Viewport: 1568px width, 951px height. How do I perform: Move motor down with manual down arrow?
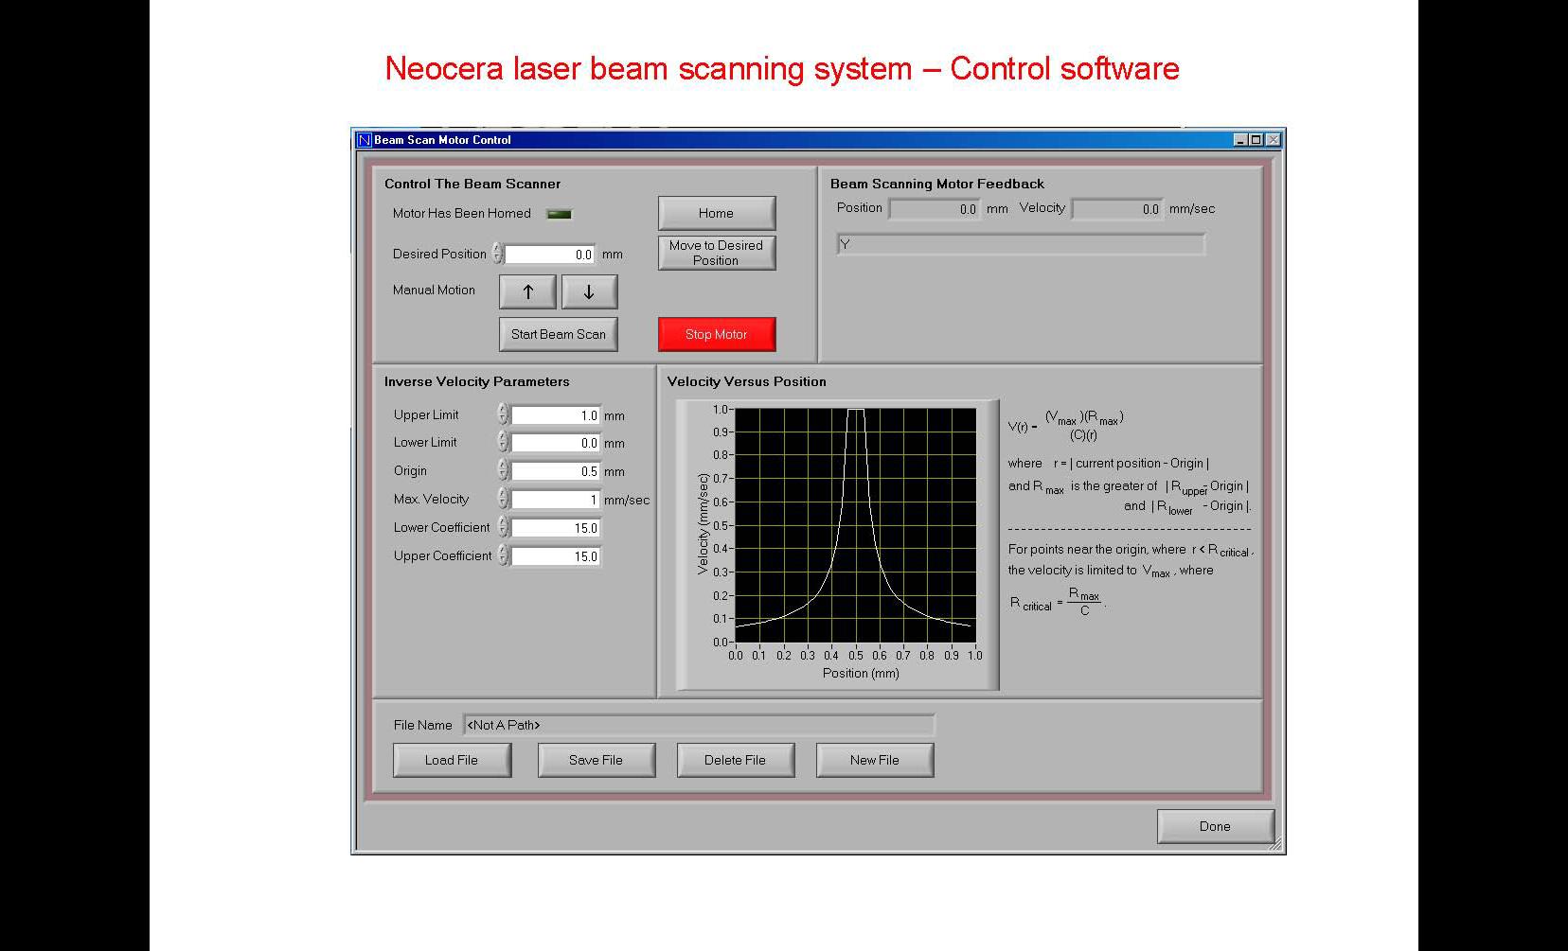pos(589,291)
